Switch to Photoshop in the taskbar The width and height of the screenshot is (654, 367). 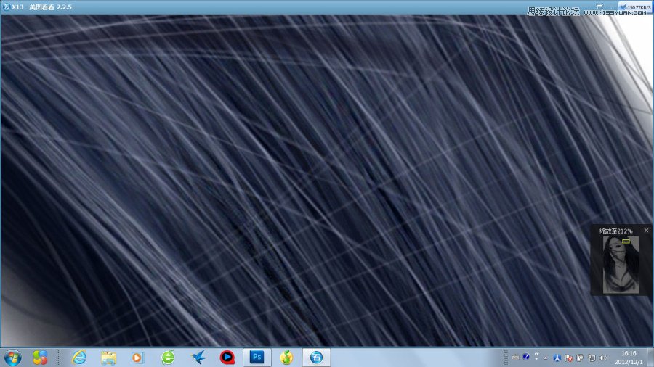(x=257, y=358)
